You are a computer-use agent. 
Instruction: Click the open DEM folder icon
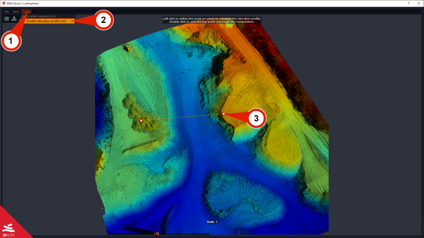(x=7, y=19)
